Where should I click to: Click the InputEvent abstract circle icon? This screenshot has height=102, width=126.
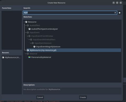click(28, 32)
